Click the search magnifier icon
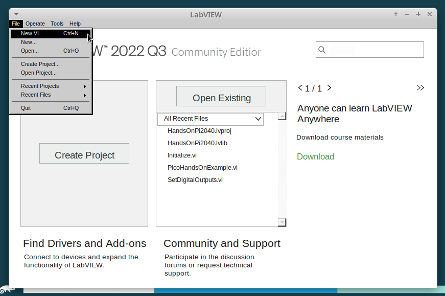The image size is (445, 296). pyautogui.click(x=322, y=50)
